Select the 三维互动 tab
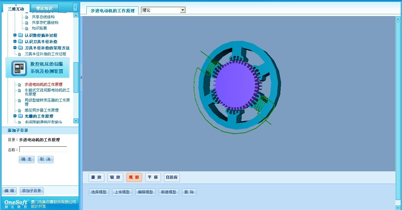Viewport: 402px width, 210px height. [16, 9]
